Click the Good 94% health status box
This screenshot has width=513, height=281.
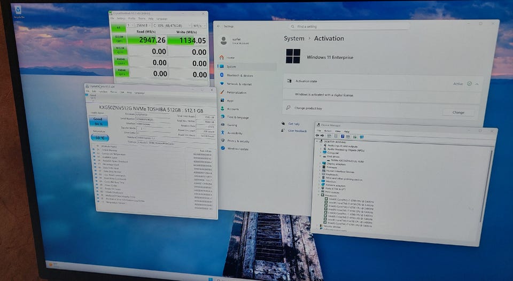coord(98,121)
